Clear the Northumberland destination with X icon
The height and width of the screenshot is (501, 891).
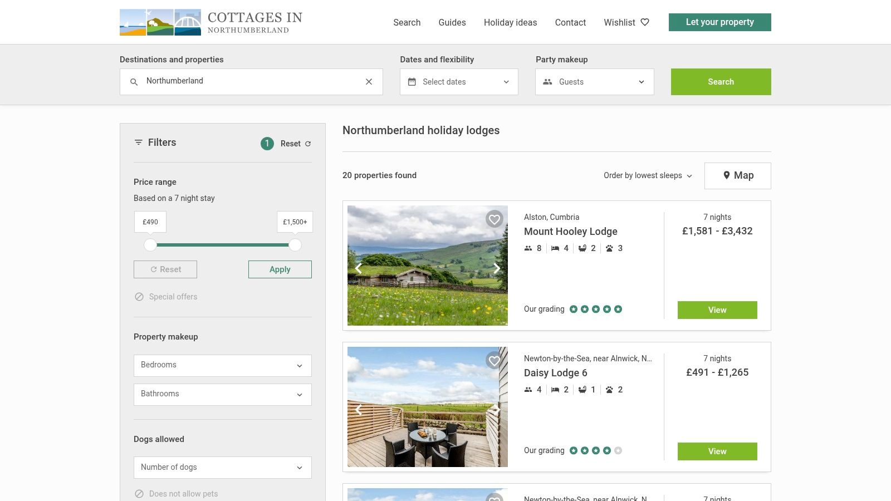(369, 82)
